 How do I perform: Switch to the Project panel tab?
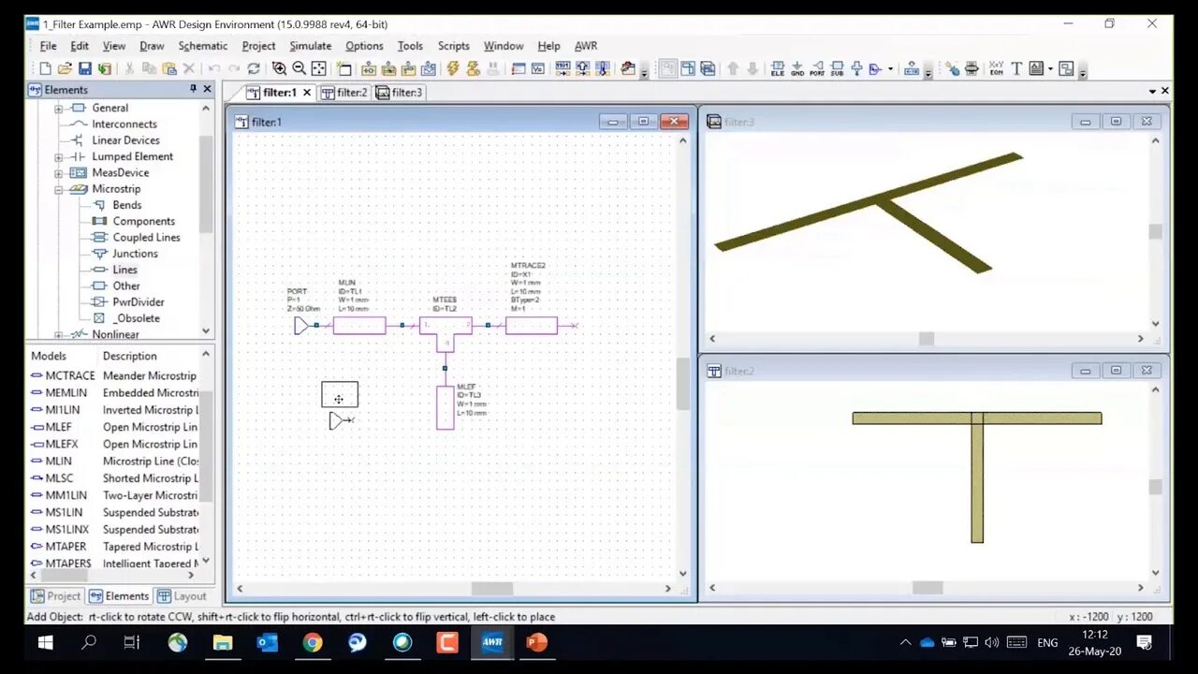[x=56, y=595]
